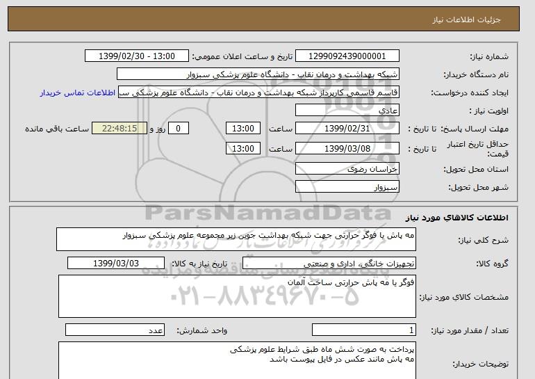Click response deadline date 1399/02/31
The width and height of the screenshot is (535, 379).
pos(347,129)
